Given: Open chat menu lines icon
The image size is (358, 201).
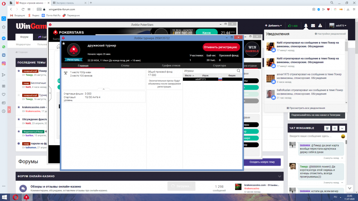Looking at the screenshot, I should coord(335,128).
